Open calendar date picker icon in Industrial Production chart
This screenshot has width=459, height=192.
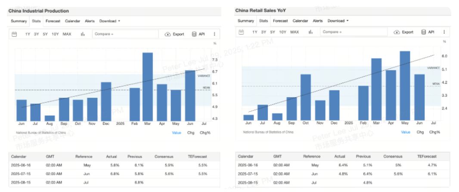[14, 34]
